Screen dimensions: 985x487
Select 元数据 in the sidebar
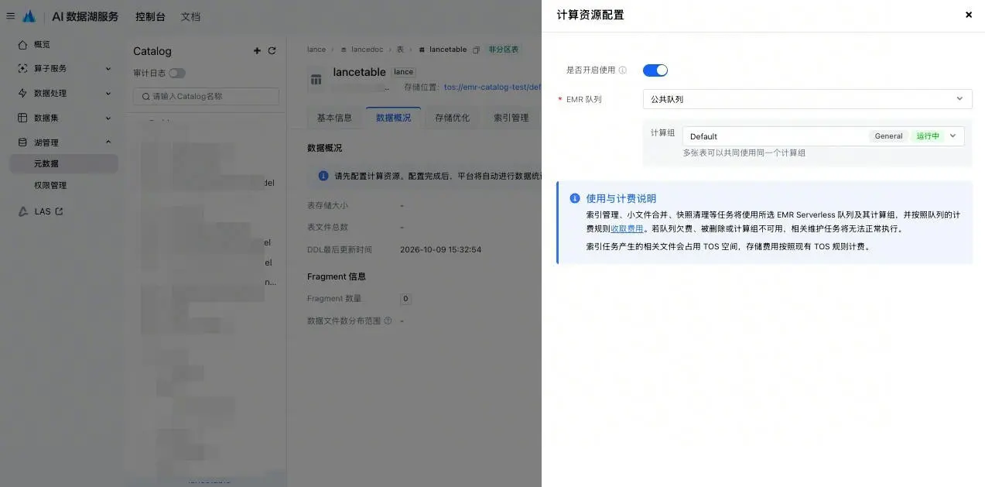click(63, 164)
